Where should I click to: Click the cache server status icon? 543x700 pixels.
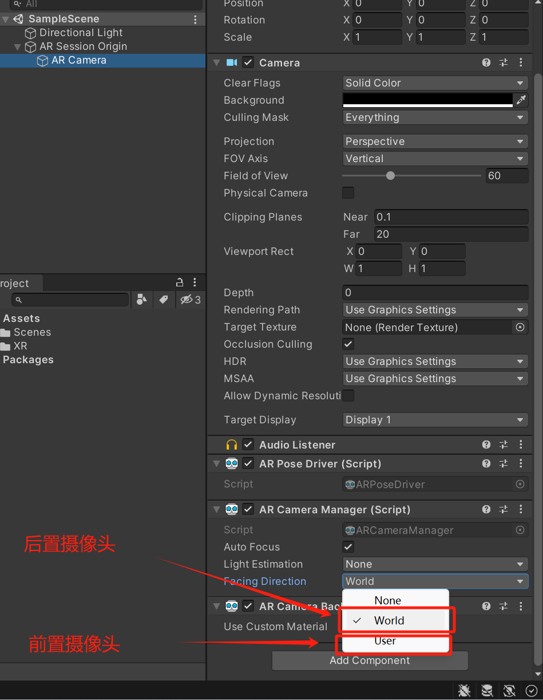point(486,691)
